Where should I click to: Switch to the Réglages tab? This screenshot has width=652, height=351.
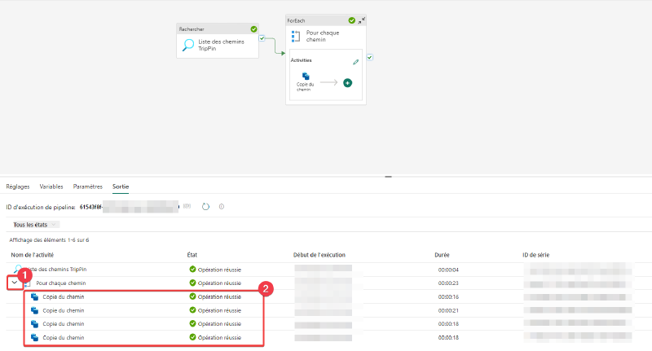click(18, 186)
